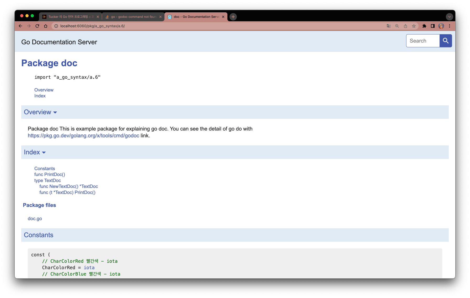This screenshot has width=470, height=298.
Task: Open the tab search chevron
Action: click(450, 17)
